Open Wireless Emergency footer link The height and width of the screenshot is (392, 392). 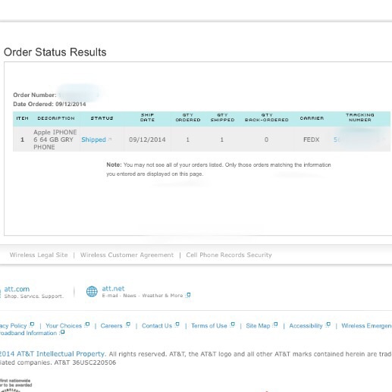(366, 325)
